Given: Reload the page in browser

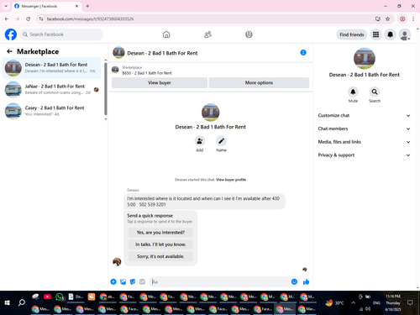Looking at the screenshot, I should pos(28,18).
